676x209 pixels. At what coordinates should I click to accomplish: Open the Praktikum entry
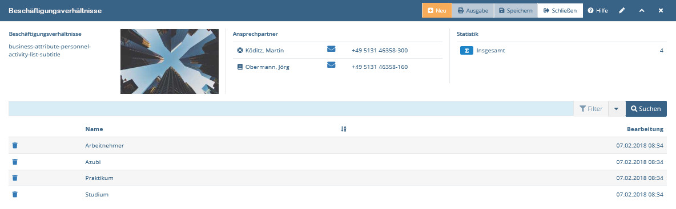point(99,178)
